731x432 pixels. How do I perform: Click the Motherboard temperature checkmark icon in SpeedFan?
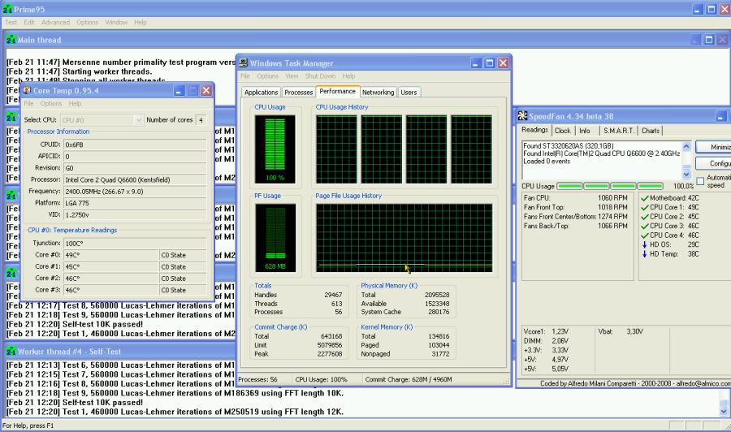click(x=645, y=198)
